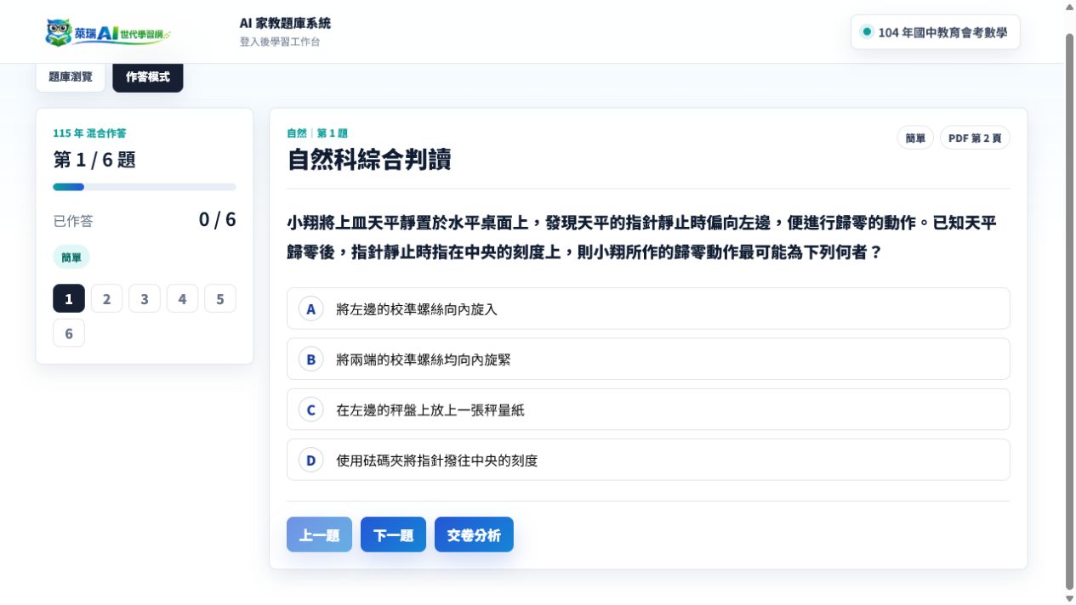Screen dimensions: 1076x605
Task: Jump to question number 2
Action: 106,298
